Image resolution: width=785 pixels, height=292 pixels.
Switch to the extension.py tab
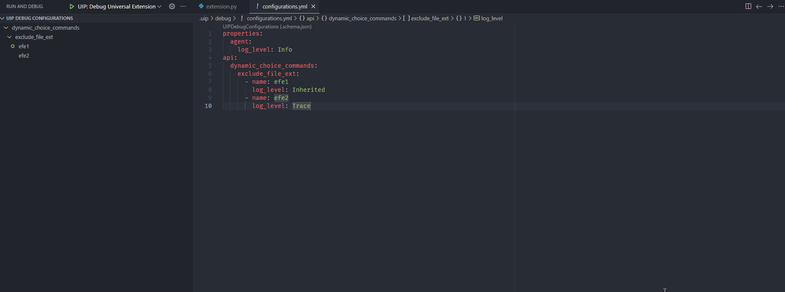point(221,6)
